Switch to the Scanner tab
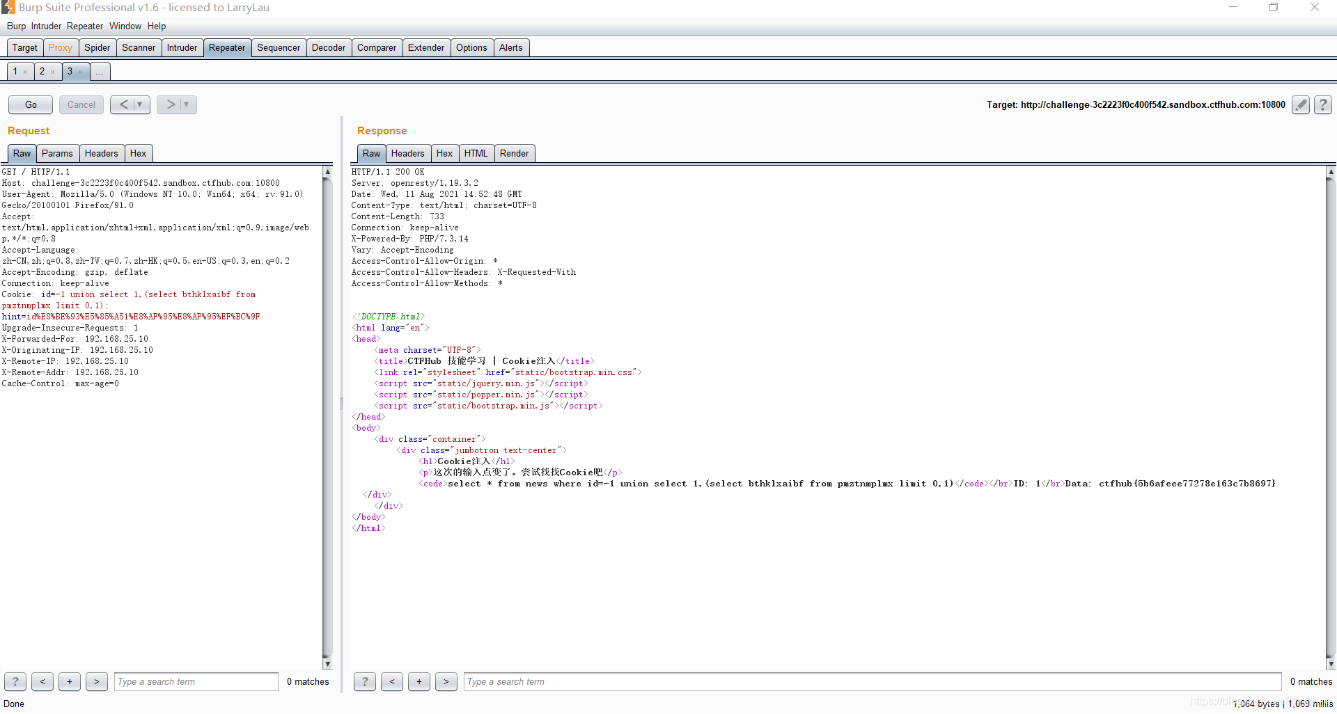Image resolution: width=1337 pixels, height=714 pixels. 139,47
